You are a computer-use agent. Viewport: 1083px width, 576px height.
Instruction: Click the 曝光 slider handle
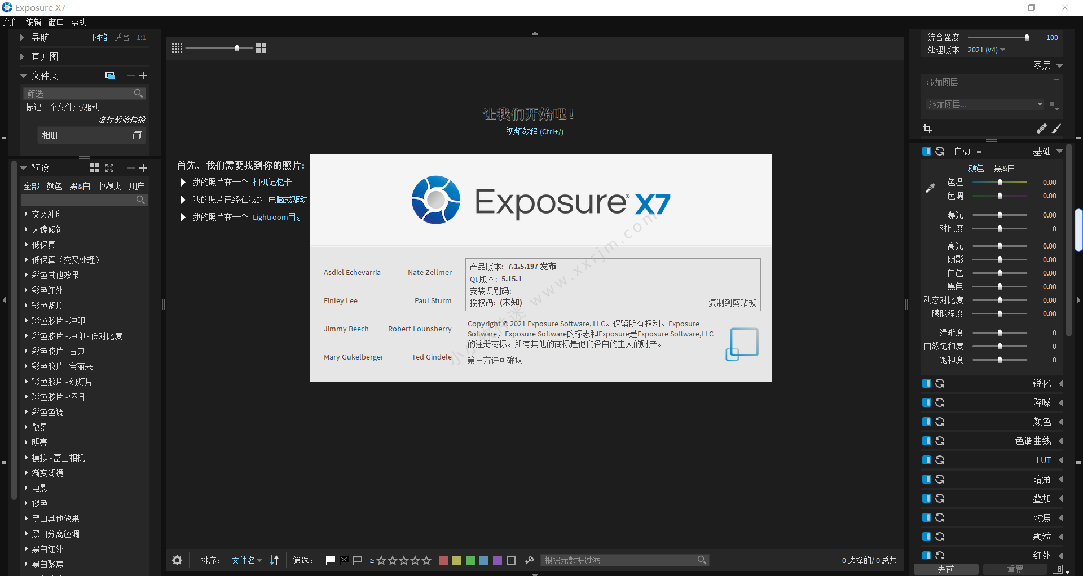1000,215
